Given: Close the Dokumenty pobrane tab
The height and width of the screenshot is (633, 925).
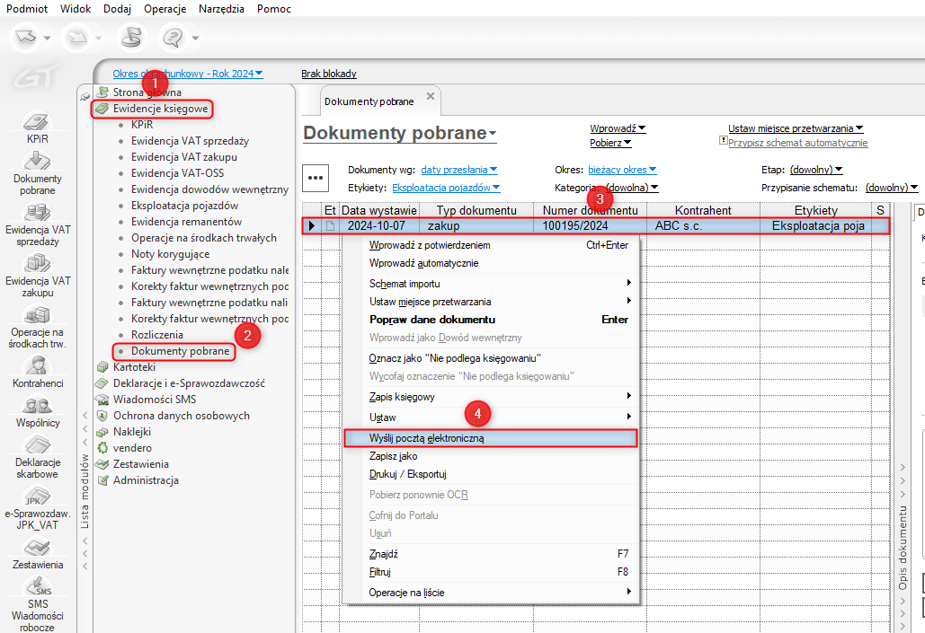Looking at the screenshot, I should [x=430, y=97].
